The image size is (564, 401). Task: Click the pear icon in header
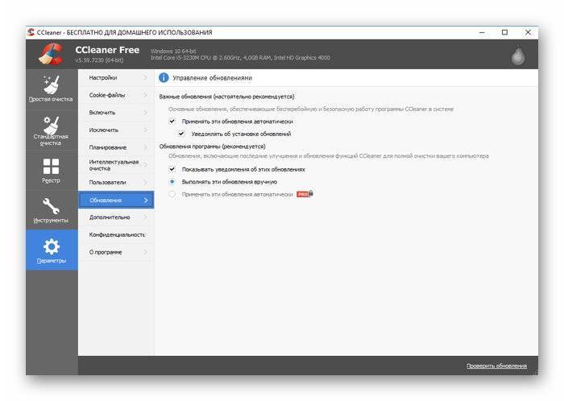coord(518,56)
